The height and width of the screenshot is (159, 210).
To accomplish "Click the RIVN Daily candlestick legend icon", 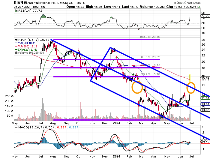I will pyautogui.click(x=16, y=40).
